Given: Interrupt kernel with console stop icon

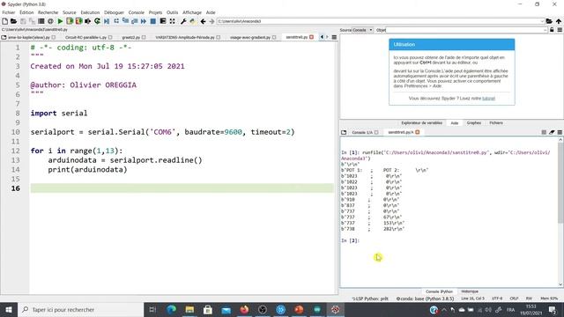Looking at the screenshot, I should pos(544,132).
